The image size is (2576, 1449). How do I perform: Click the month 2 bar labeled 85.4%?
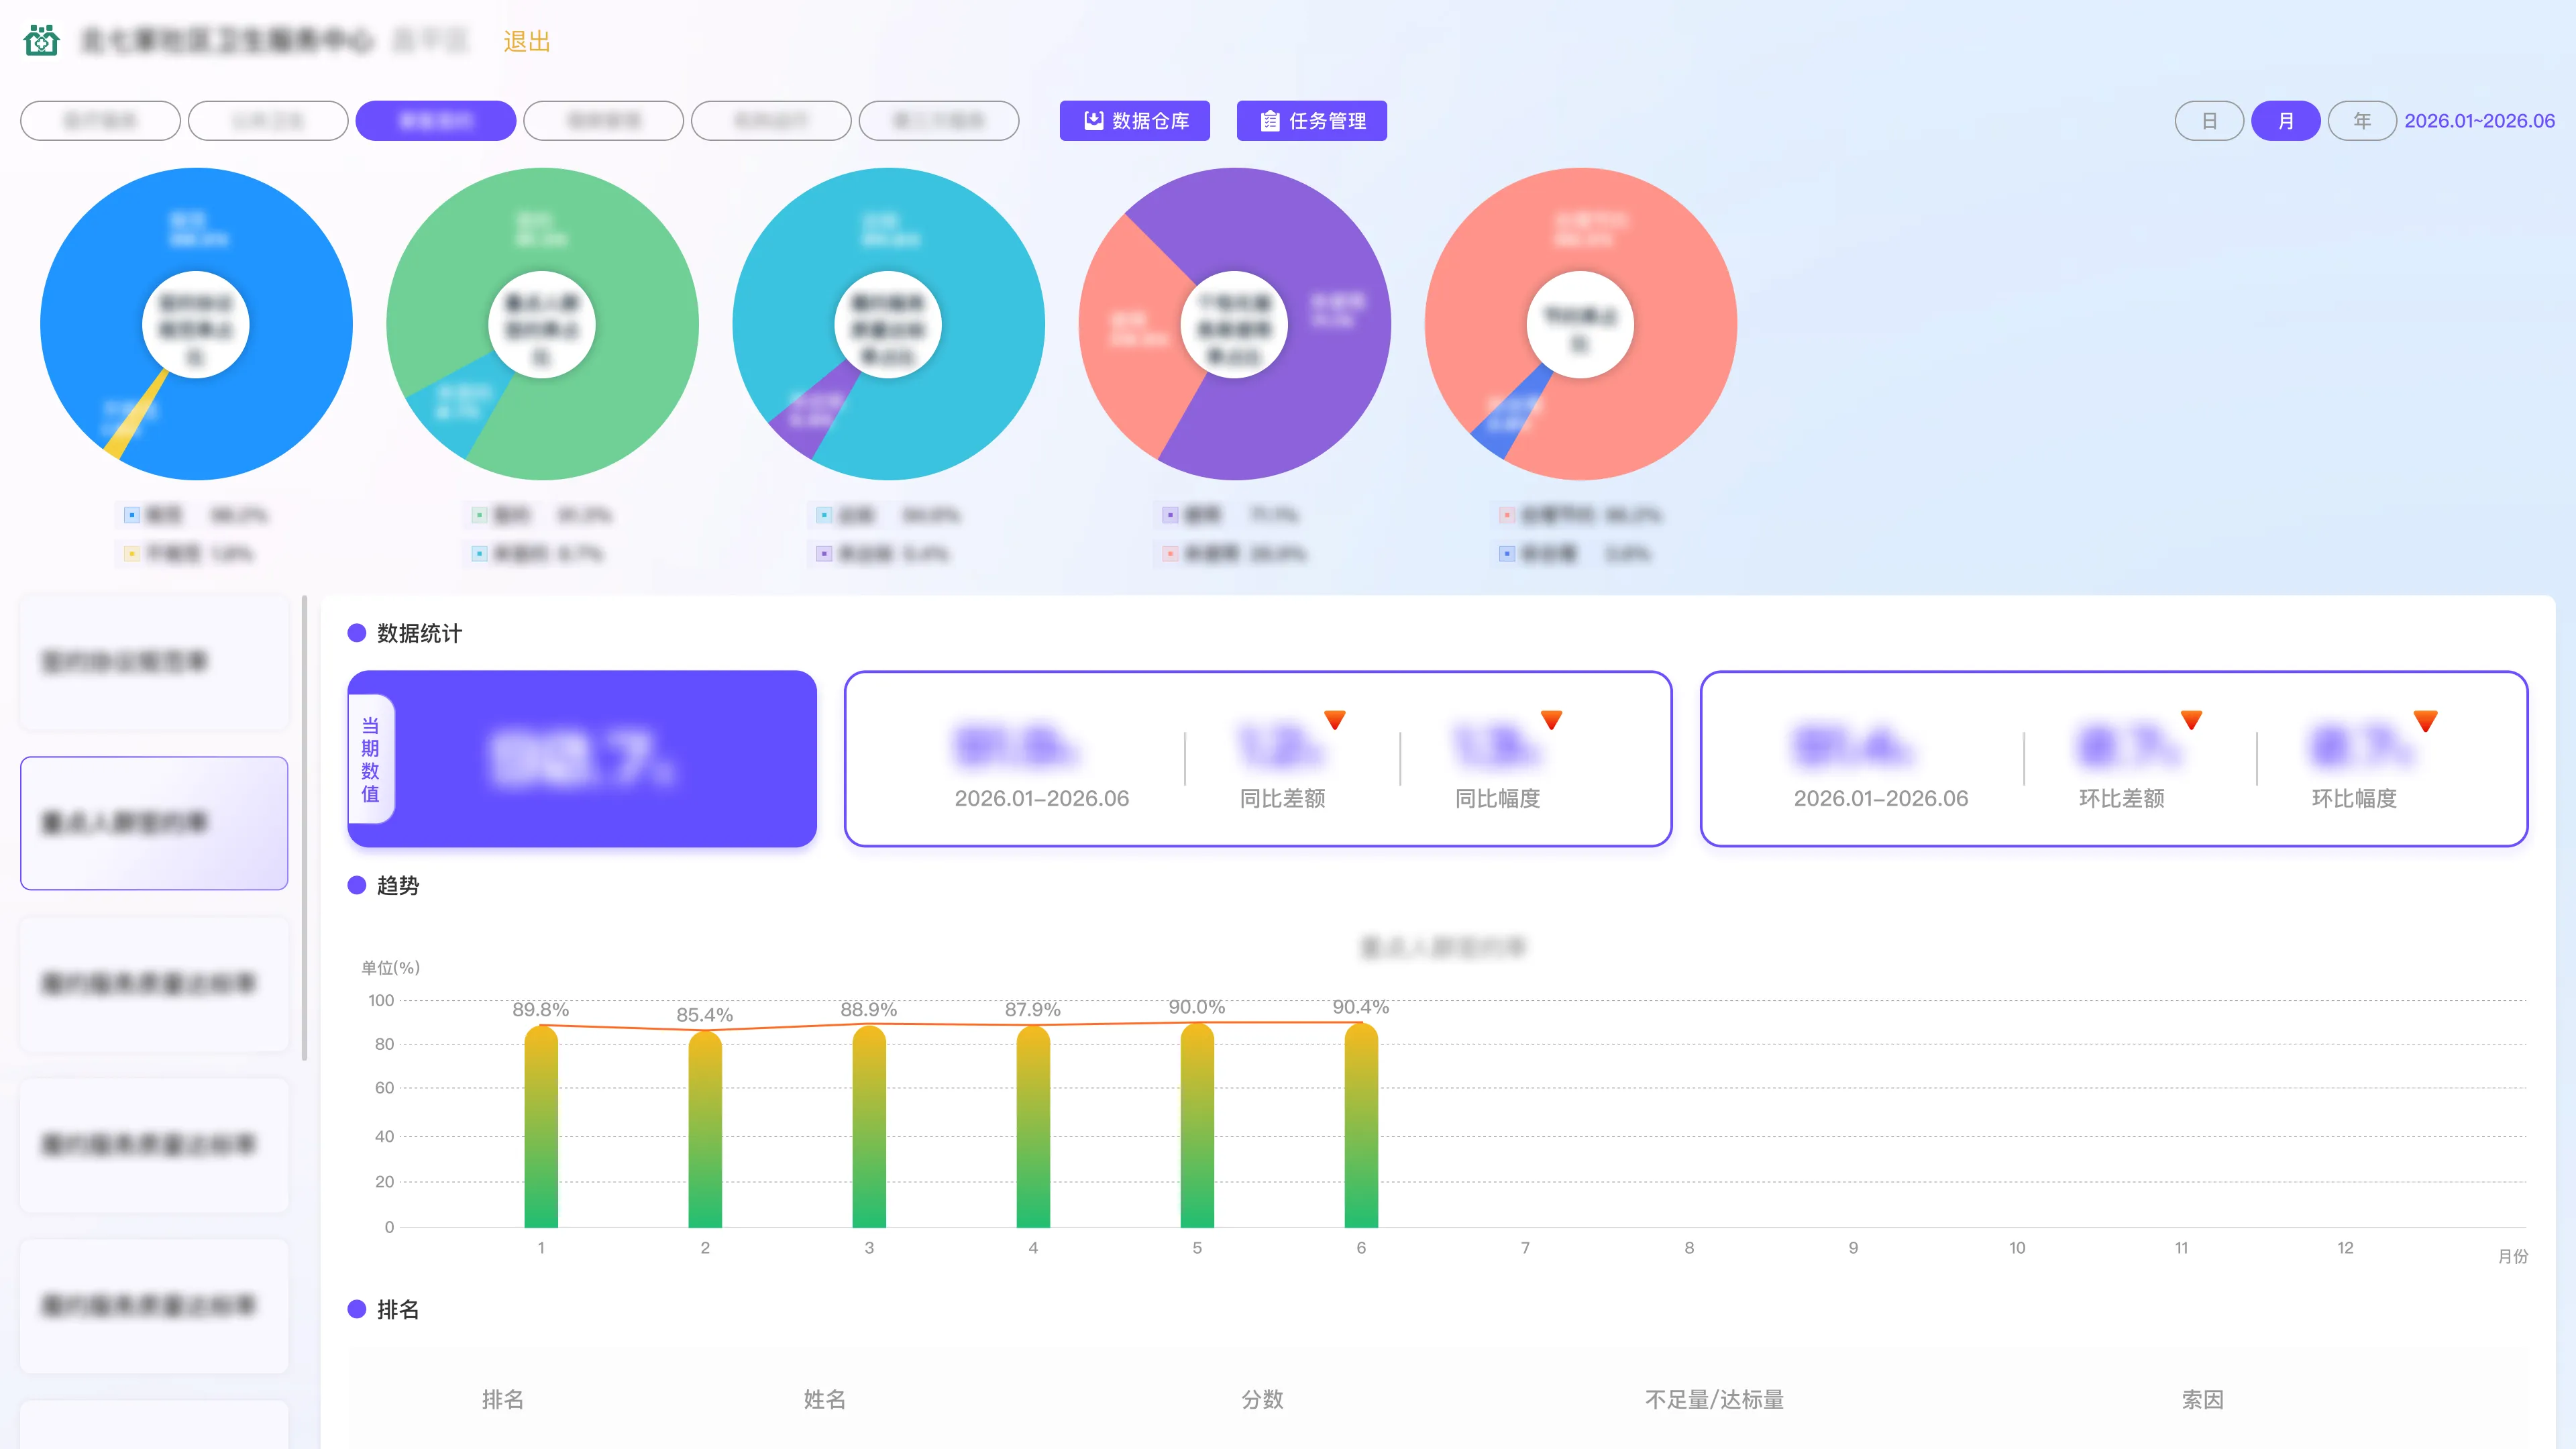coord(705,1130)
